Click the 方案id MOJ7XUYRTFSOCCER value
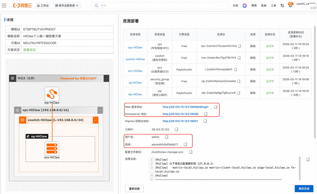 coord(40,43)
